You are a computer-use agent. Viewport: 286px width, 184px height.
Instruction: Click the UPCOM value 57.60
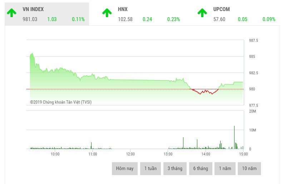point(219,19)
